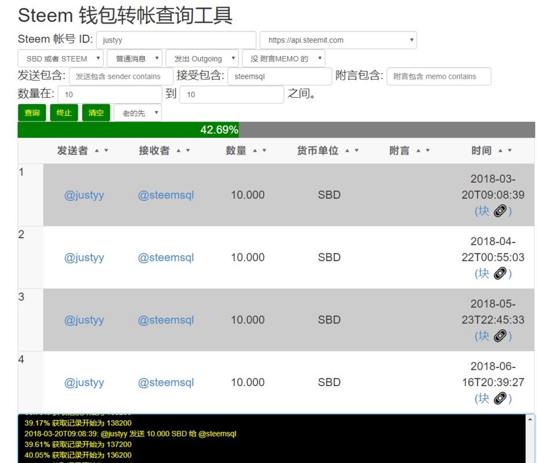Sort by the 时间 column header arrows

point(505,151)
